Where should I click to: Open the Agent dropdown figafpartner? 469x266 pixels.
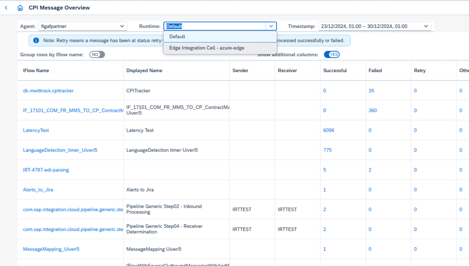[x=83, y=26]
